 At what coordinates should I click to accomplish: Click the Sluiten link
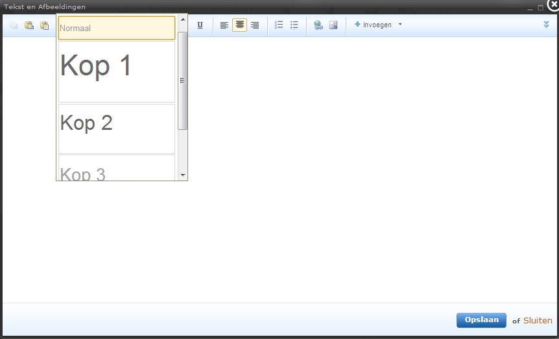pyautogui.click(x=538, y=320)
